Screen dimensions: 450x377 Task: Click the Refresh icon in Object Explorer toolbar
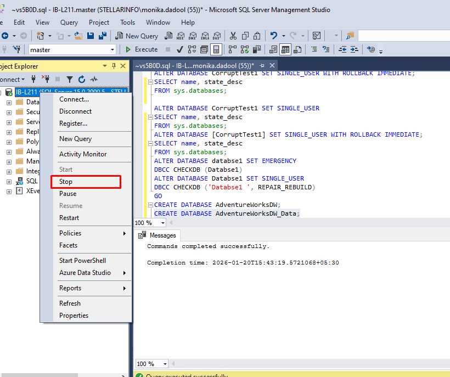pyautogui.click(x=81, y=79)
